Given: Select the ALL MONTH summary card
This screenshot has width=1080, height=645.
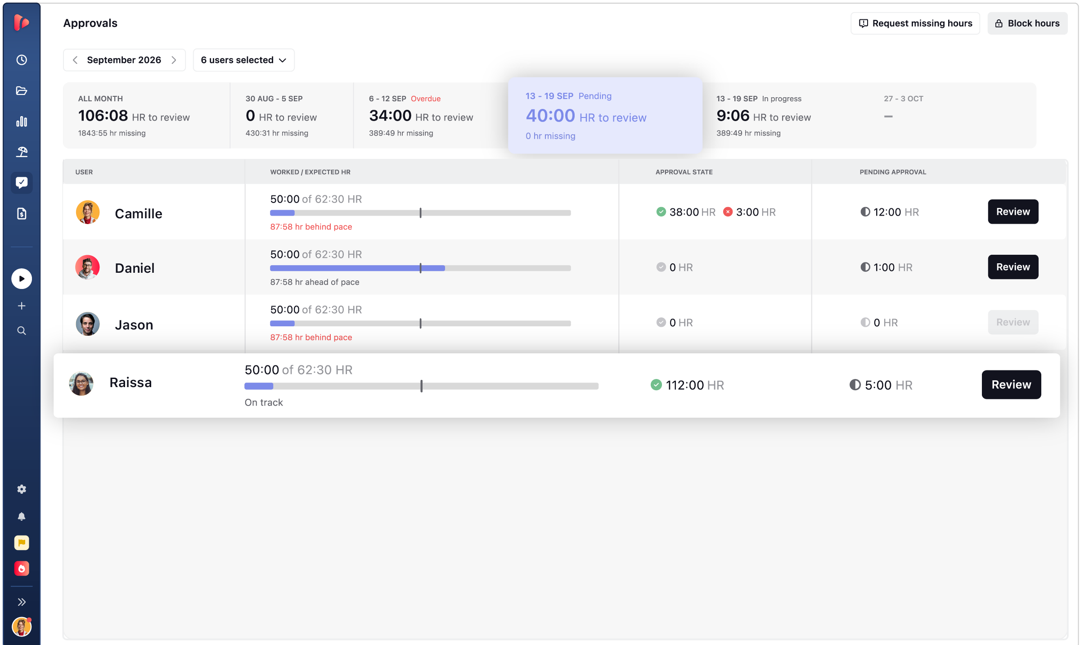Looking at the screenshot, I should pyautogui.click(x=147, y=115).
